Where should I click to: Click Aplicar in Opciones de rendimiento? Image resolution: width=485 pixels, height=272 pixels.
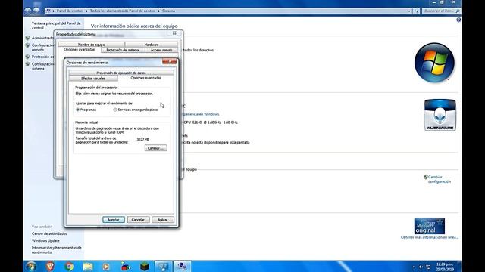click(163, 220)
